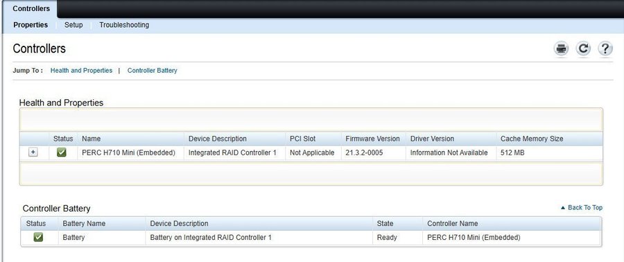
Task: Click the Back To Top link
Action: [582, 207]
